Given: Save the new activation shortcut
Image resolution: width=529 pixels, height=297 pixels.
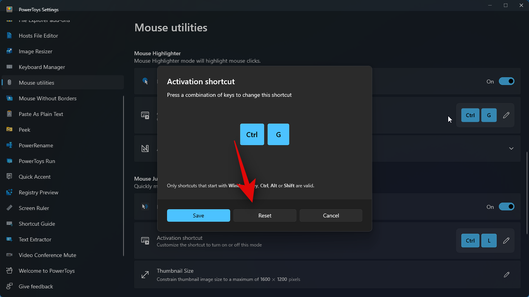Looking at the screenshot, I should [198, 216].
